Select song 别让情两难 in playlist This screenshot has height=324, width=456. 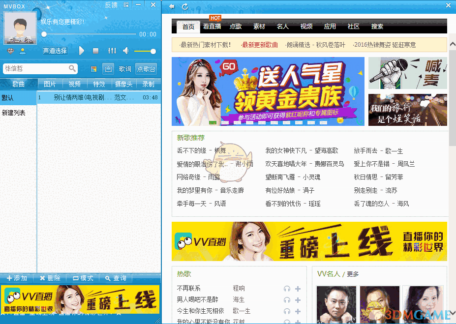[99, 98]
